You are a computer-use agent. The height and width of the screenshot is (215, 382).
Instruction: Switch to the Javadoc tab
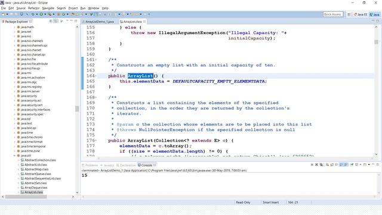click(x=107, y=165)
